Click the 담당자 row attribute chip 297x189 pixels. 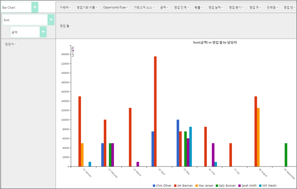[x=11, y=44]
